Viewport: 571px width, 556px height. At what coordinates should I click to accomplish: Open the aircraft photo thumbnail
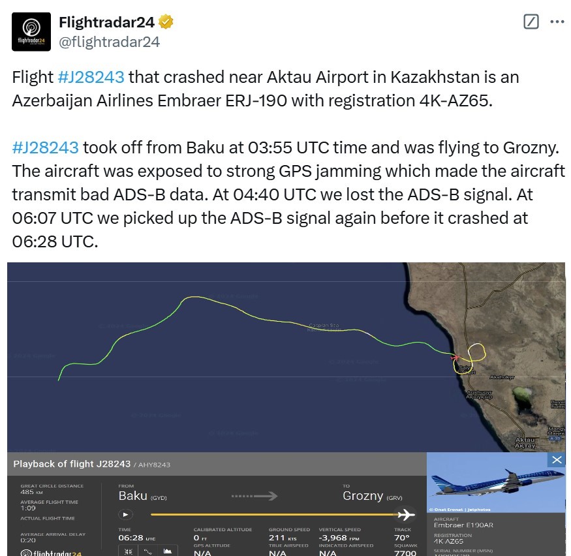tap(495, 482)
